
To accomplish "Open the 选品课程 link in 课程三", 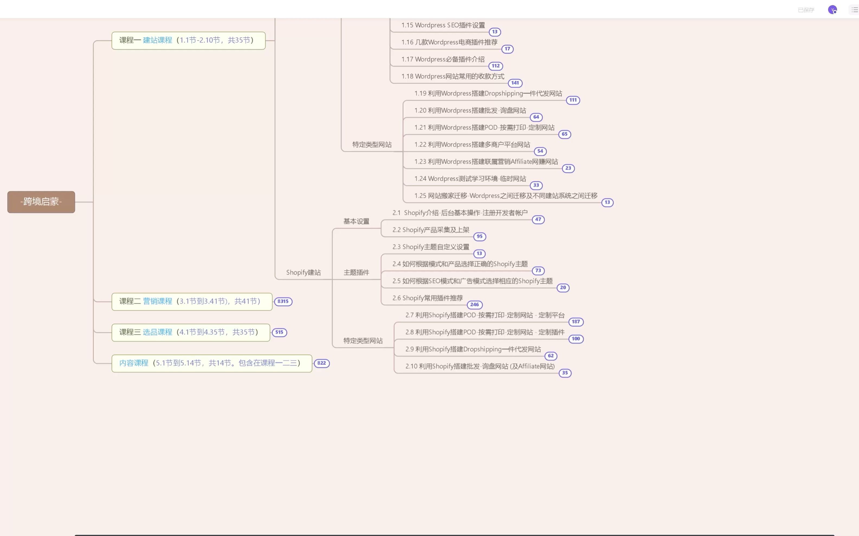I will click(157, 332).
